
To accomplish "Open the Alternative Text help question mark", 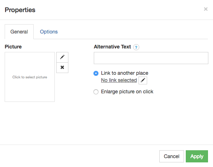I will click(x=136, y=47).
